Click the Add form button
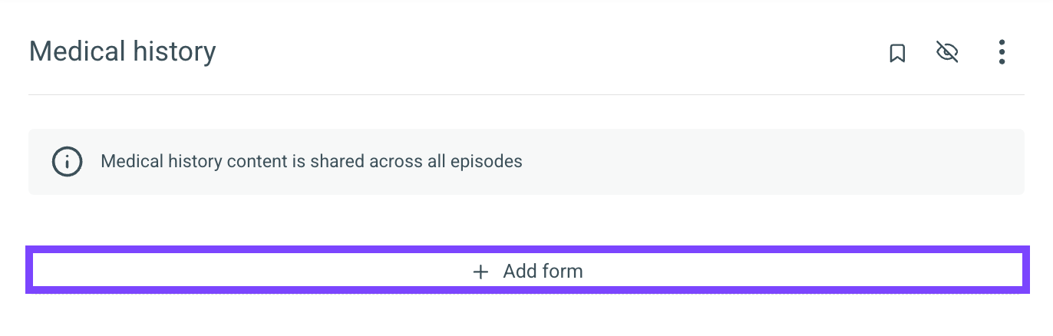The image size is (1053, 336). (526, 271)
